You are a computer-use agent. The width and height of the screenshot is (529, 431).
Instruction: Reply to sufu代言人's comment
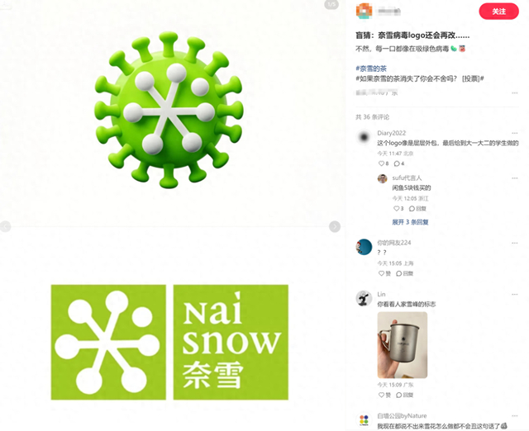(417, 209)
